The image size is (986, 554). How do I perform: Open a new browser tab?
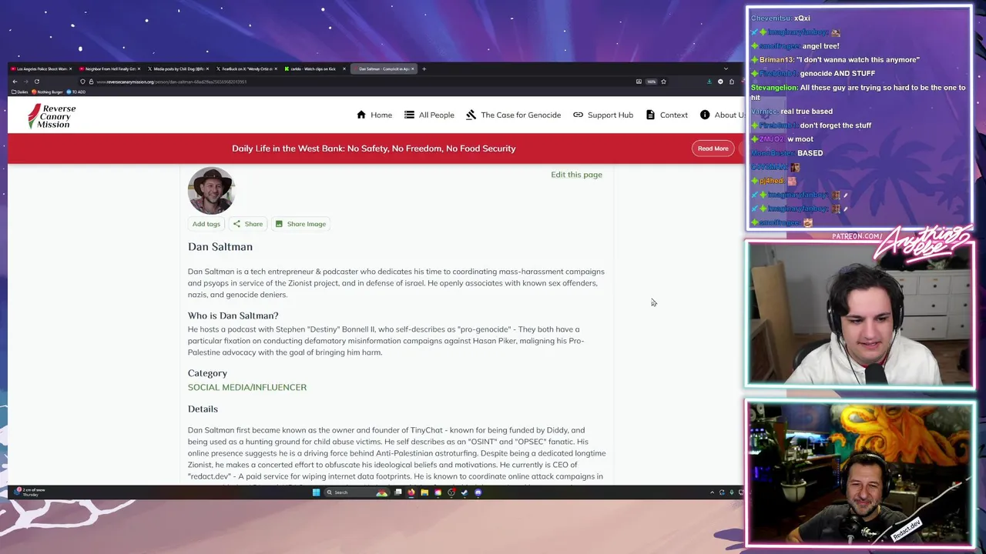tap(424, 69)
